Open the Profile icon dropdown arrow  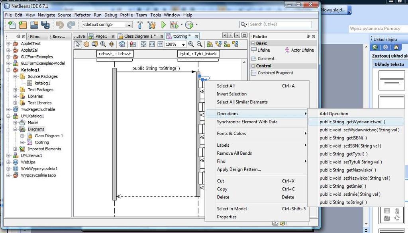(x=196, y=24)
